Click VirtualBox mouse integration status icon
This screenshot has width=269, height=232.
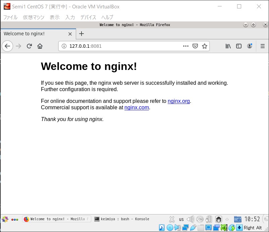pos(231,228)
